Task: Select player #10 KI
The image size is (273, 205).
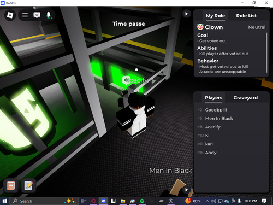Action: (231, 136)
